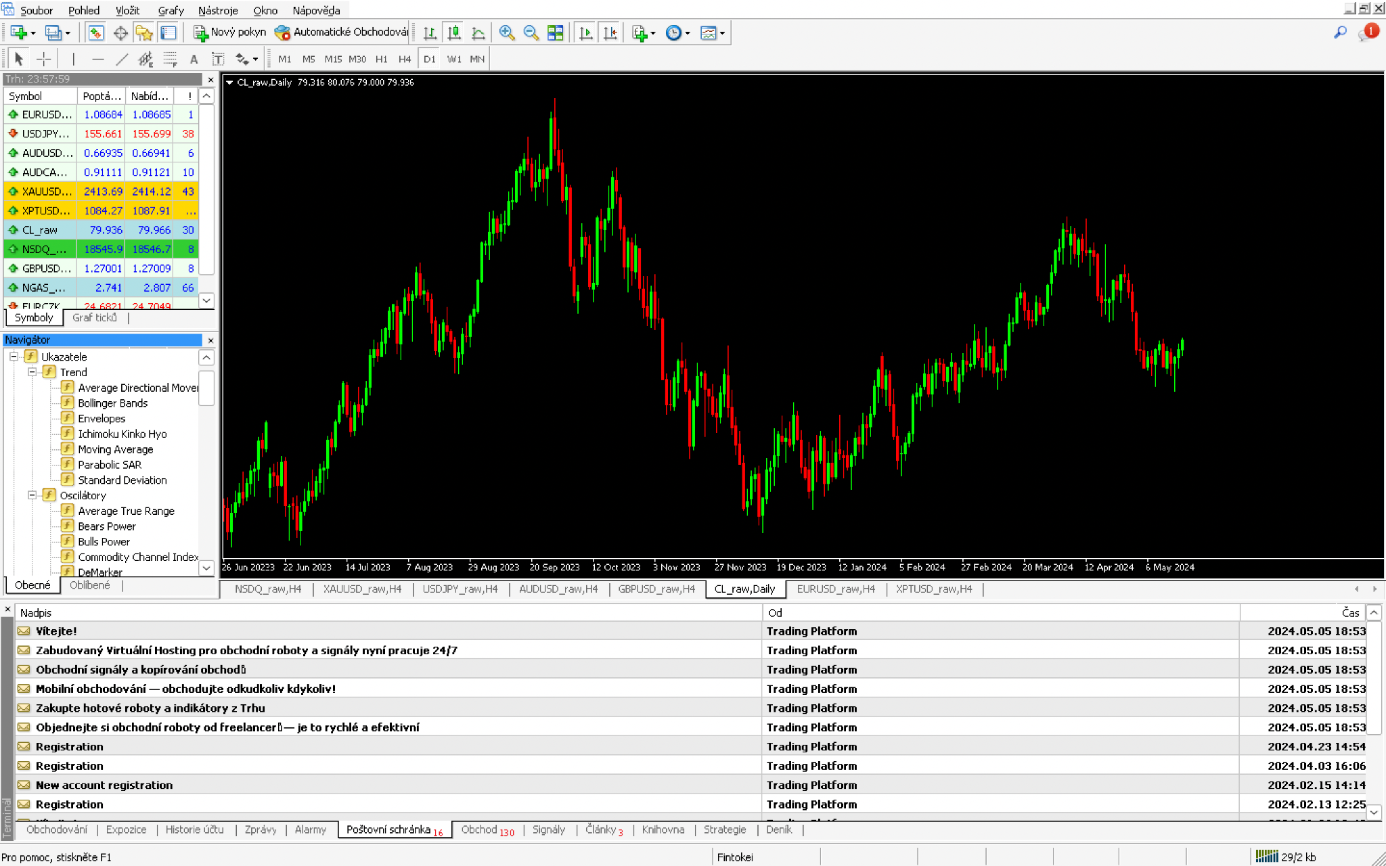The height and width of the screenshot is (866, 1386).
Task: Insert Fibonacci retracement tool
Action: coord(170,59)
